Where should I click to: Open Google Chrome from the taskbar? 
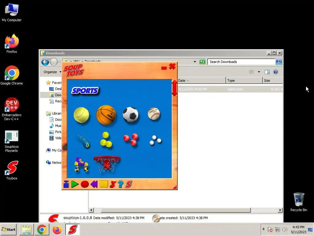[42, 230]
